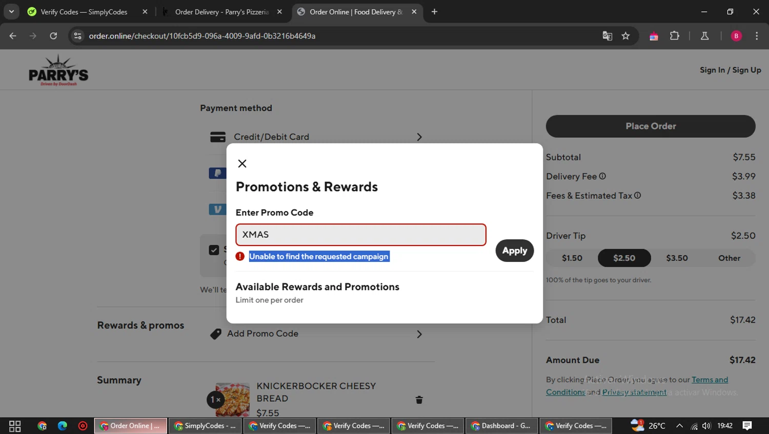The height and width of the screenshot is (434, 769).
Task: Open the Windows Task View icon
Action: pyautogui.click(x=15, y=426)
